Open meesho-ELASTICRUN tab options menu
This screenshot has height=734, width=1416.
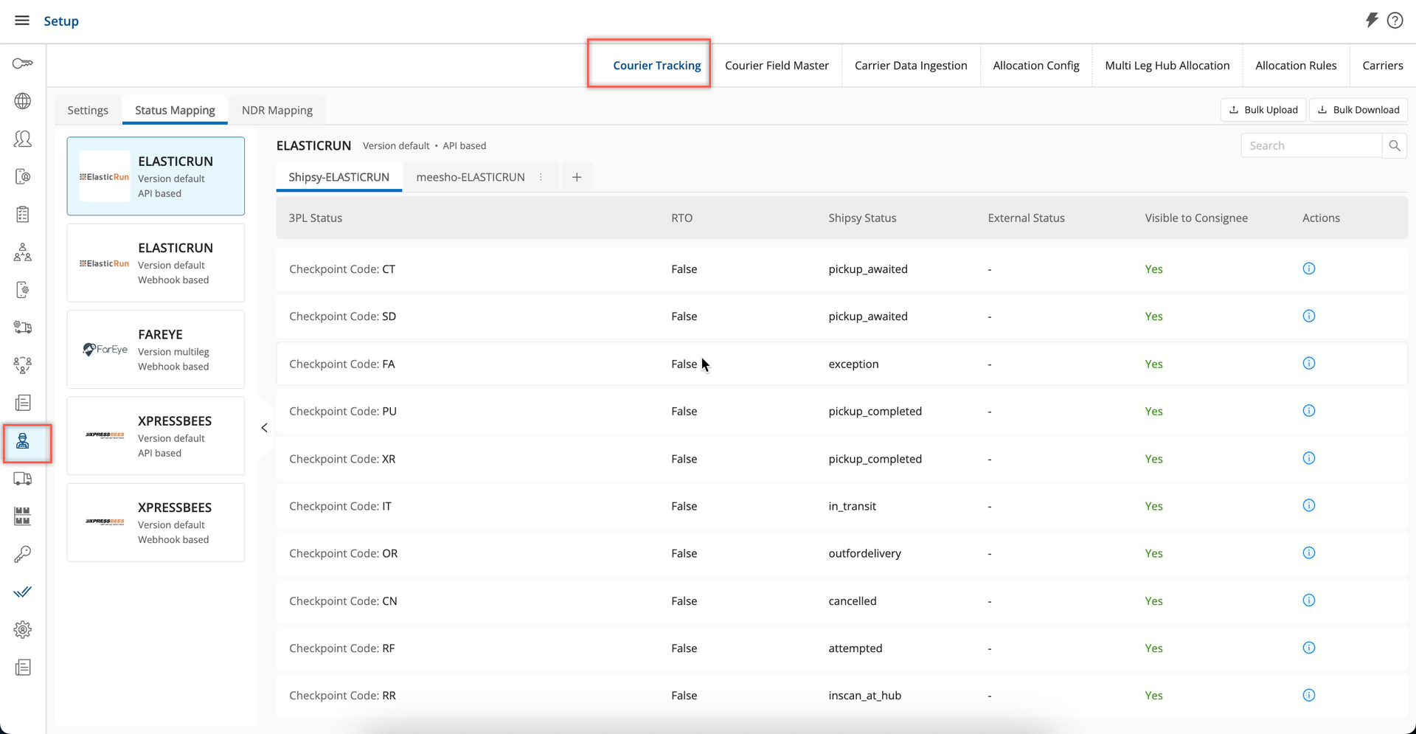click(541, 177)
